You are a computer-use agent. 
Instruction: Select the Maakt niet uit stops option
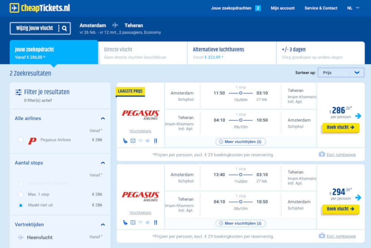21,205
